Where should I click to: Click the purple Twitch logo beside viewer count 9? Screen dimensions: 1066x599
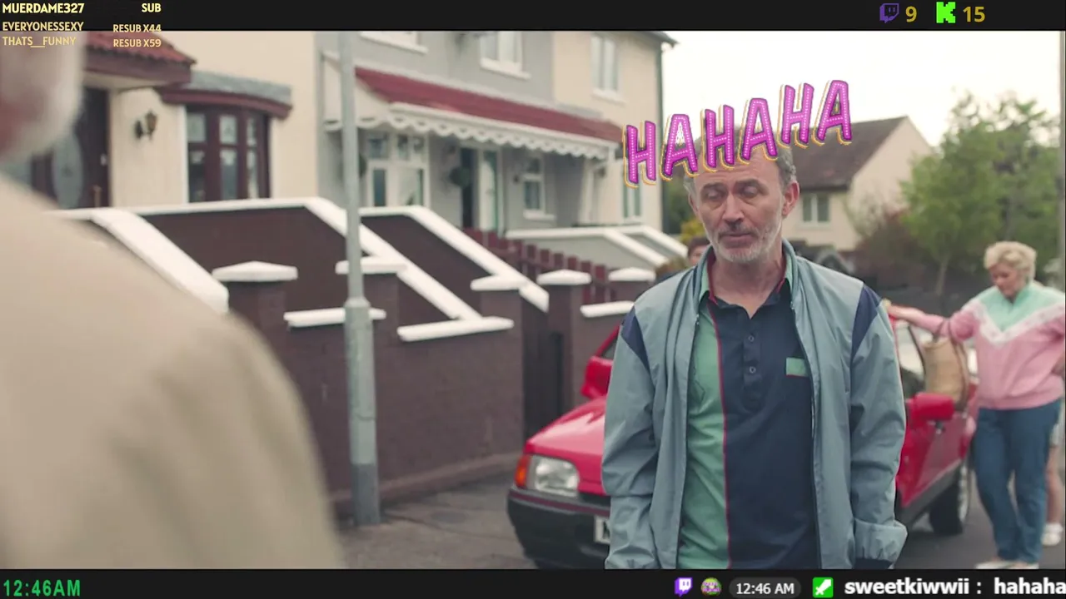point(889,12)
